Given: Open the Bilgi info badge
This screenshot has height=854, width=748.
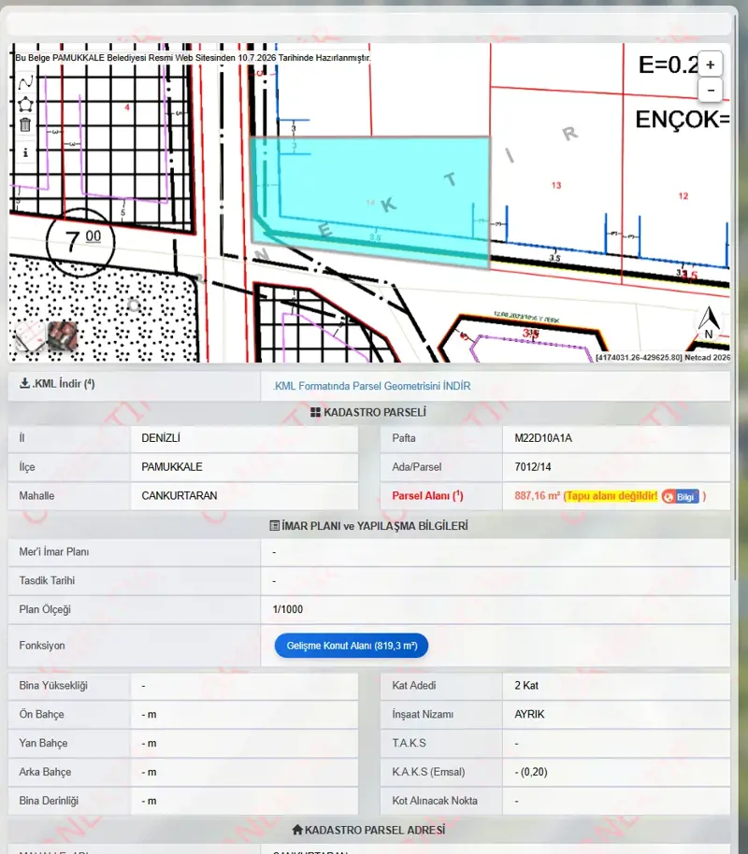Looking at the screenshot, I should tap(681, 497).
